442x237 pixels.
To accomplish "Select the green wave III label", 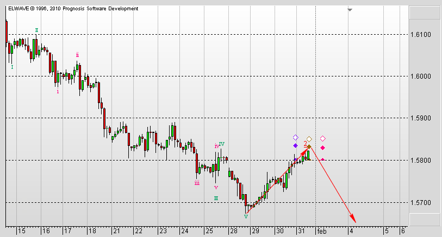I will coord(216,198).
